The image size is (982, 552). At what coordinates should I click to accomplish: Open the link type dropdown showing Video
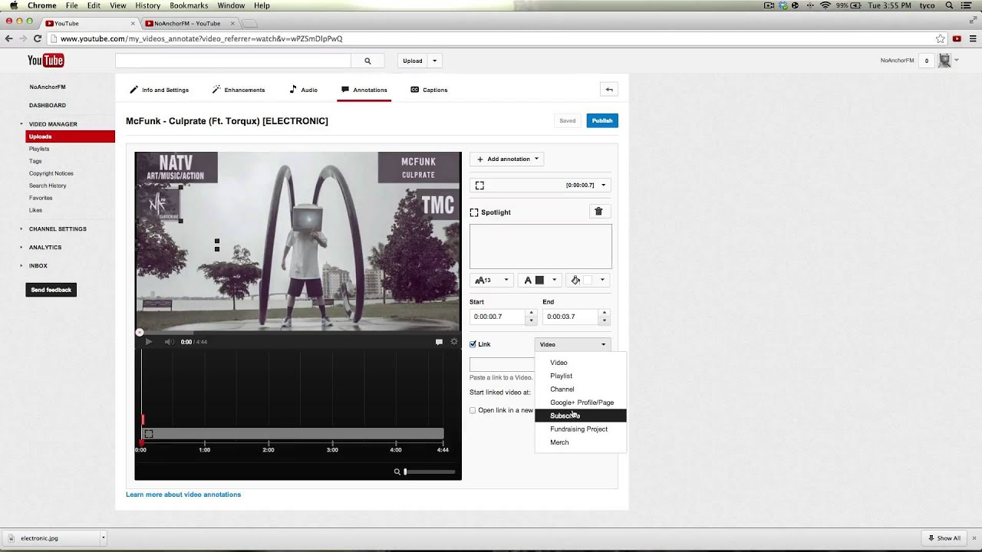point(573,344)
